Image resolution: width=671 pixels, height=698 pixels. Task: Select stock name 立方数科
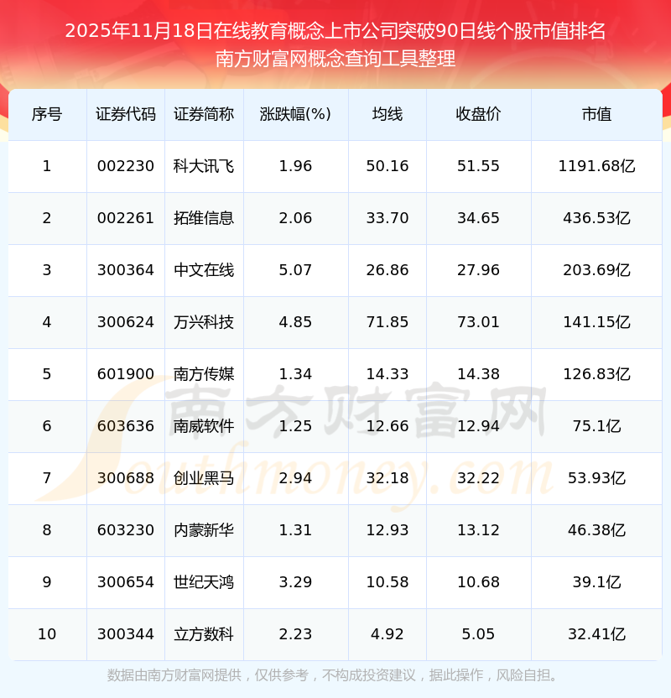(x=204, y=635)
